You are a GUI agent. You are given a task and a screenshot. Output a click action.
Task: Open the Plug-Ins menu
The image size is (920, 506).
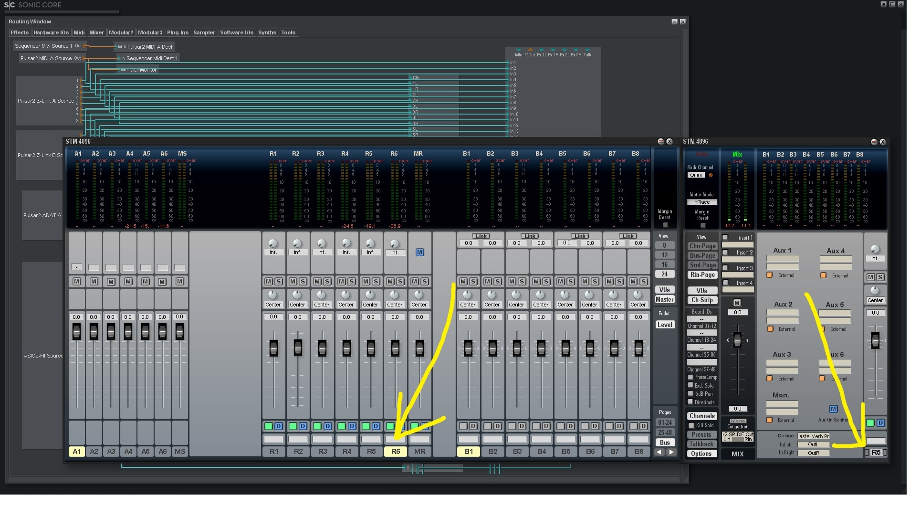pyautogui.click(x=178, y=32)
